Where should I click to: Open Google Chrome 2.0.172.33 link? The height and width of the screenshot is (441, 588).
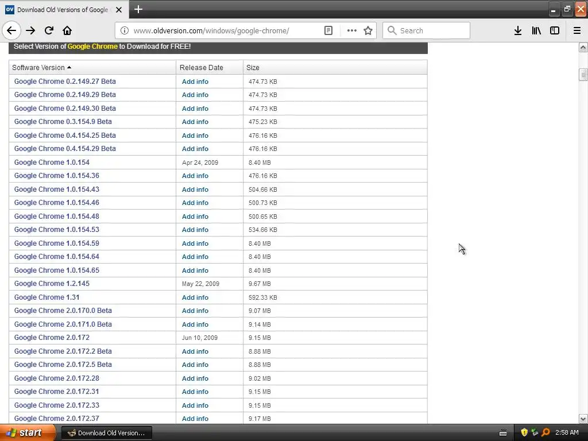(x=57, y=405)
